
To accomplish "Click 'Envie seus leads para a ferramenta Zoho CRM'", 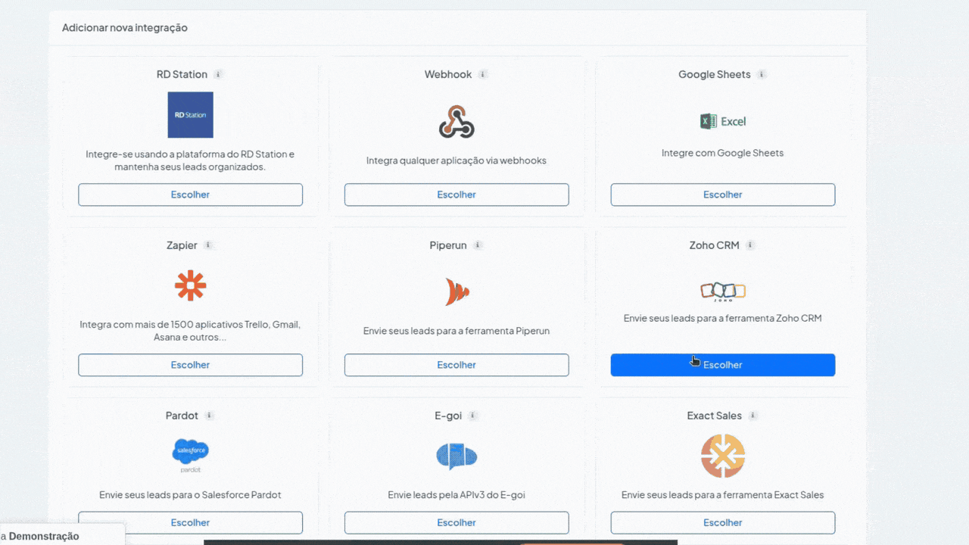I will [x=723, y=319].
